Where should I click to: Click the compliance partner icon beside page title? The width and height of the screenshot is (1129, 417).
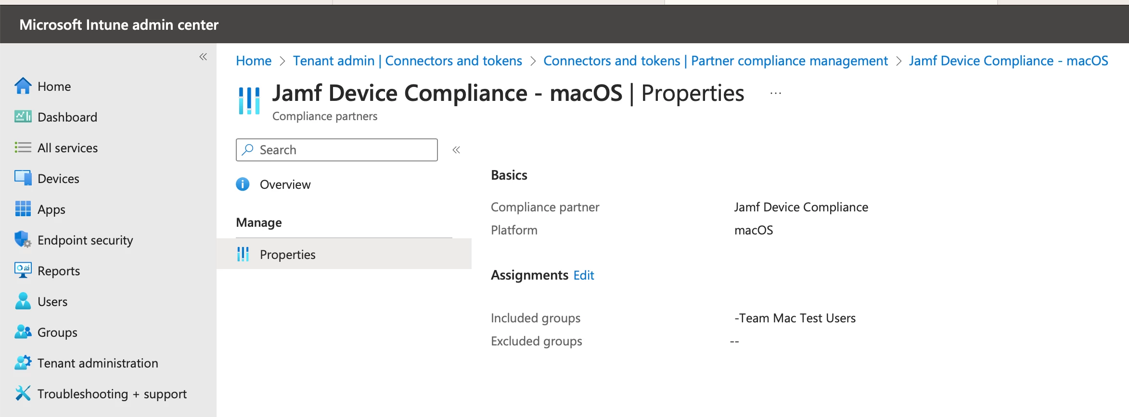point(249,100)
